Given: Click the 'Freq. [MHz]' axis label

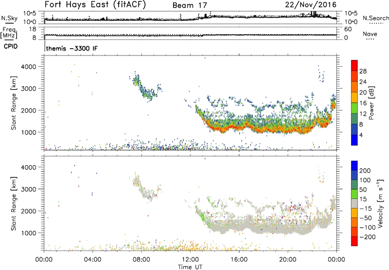Looking at the screenshot, I should [x=9, y=33].
